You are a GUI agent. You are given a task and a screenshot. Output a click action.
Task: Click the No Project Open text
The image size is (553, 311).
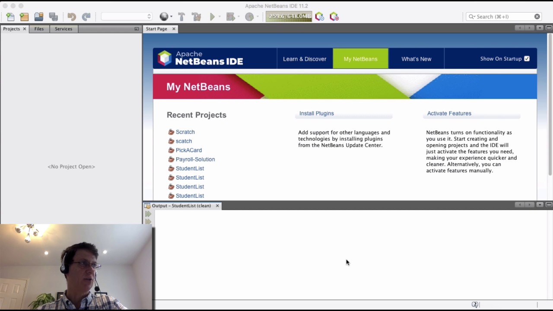coord(71,166)
